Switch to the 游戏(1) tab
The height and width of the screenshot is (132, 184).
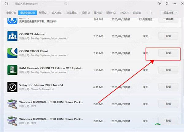(137, 13)
